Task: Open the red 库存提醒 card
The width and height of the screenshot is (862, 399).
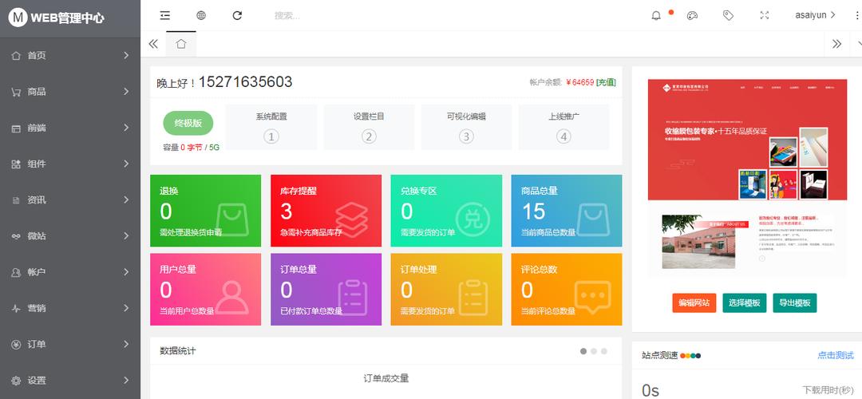Action: click(x=326, y=211)
